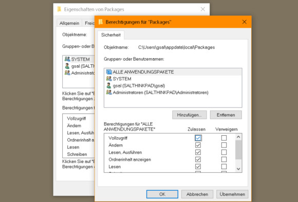Select the ALLE ANWENDUNGSPAKETE group icon
Screen dimensions: 298x202
coord(109,72)
